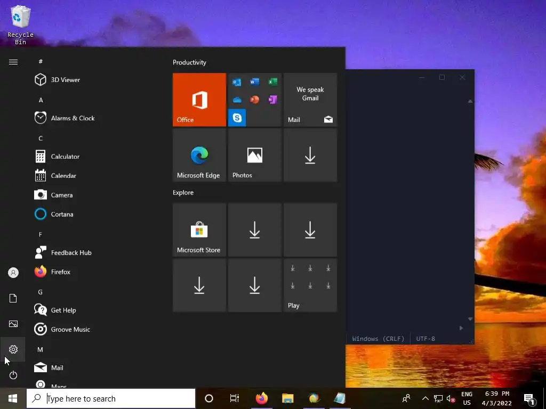The width and height of the screenshot is (546, 409).
Task: Open the user account icon in Start sidebar
Action: [x=13, y=273]
